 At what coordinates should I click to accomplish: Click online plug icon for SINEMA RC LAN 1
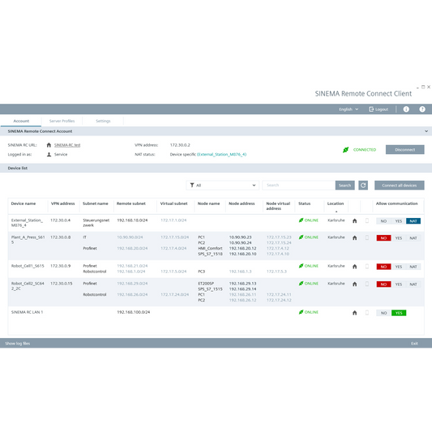pyautogui.click(x=301, y=312)
